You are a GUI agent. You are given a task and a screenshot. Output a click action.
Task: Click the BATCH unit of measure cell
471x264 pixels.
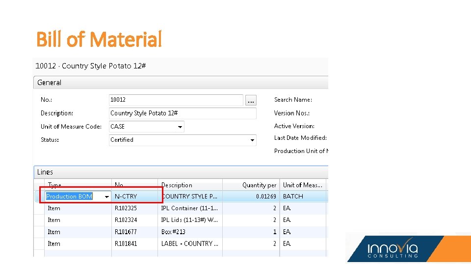click(303, 197)
